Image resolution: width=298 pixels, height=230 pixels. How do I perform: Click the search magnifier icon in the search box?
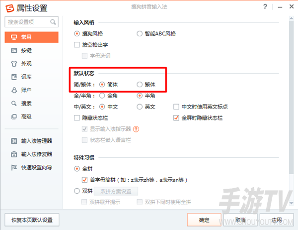[x=53, y=22]
